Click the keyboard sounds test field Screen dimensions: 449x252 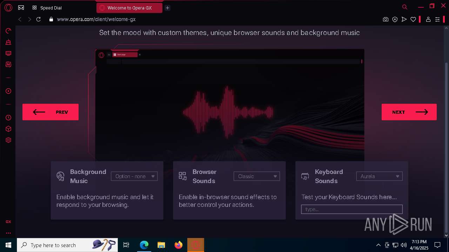(352, 209)
